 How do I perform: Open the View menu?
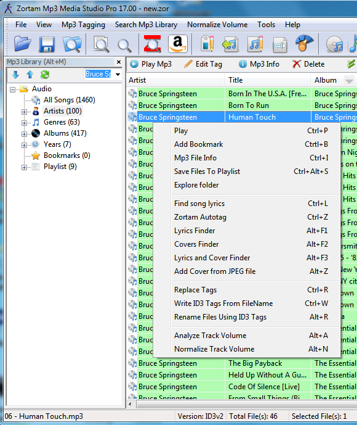coord(44,25)
